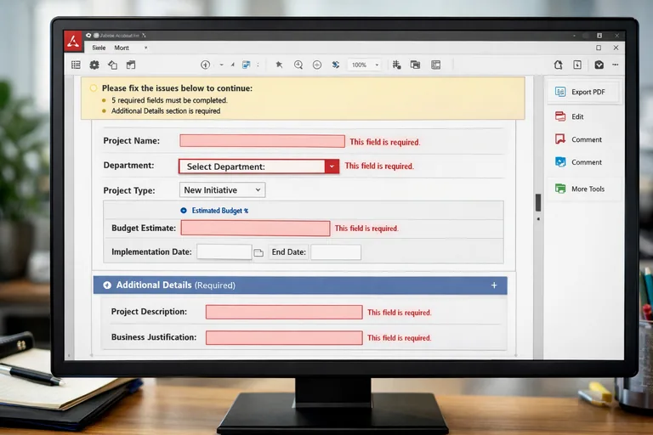The height and width of the screenshot is (435, 653).
Task: Open the Mont menu
Action: point(122,48)
